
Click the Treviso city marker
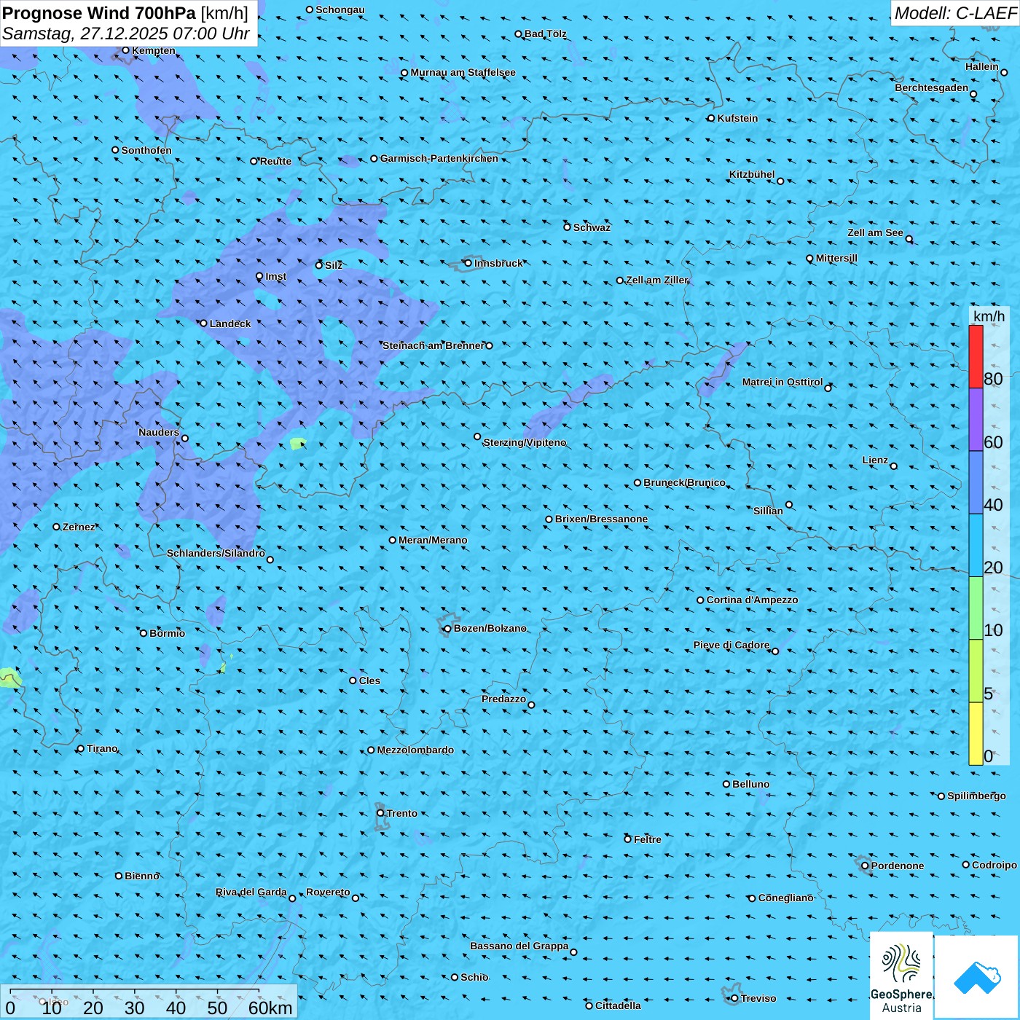[734, 998]
